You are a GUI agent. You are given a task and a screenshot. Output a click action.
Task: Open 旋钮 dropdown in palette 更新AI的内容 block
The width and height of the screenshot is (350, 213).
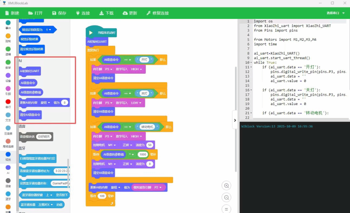[45, 103]
